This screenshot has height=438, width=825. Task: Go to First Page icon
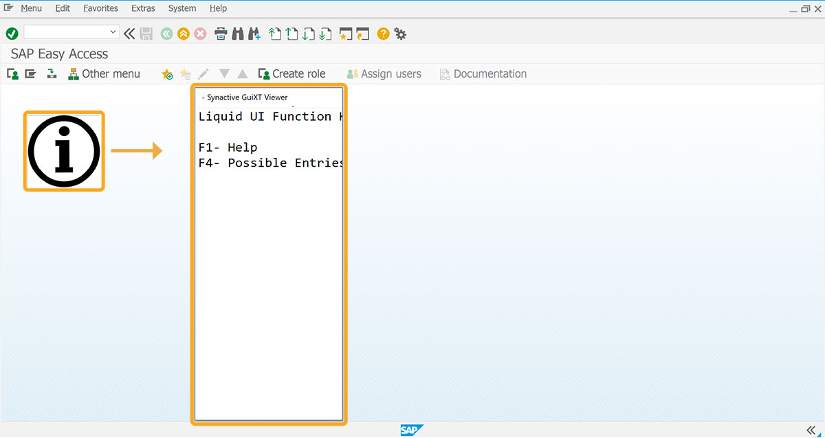(x=275, y=33)
